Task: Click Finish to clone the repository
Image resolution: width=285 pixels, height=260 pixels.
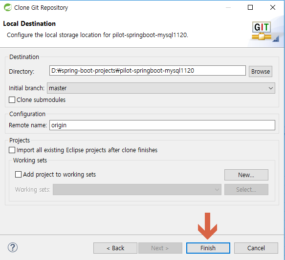Action: [208, 248]
